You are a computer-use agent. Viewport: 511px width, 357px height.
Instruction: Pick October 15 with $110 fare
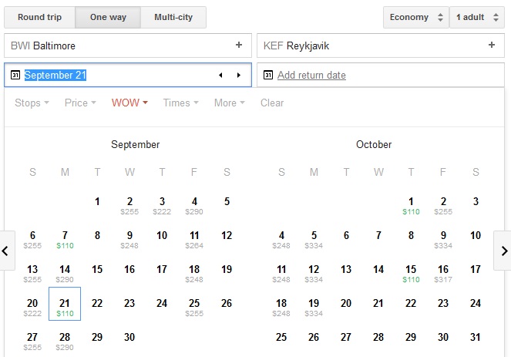(411, 273)
